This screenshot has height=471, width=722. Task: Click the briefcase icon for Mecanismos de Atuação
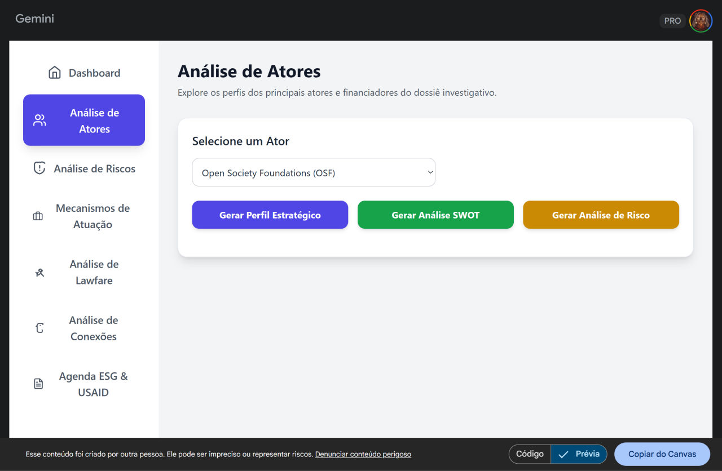(38, 216)
